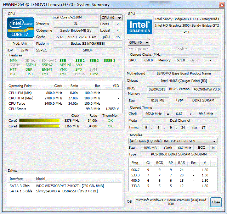Select the 333.3 frequency timing row
Screen dimensions: 227x214
173,186
